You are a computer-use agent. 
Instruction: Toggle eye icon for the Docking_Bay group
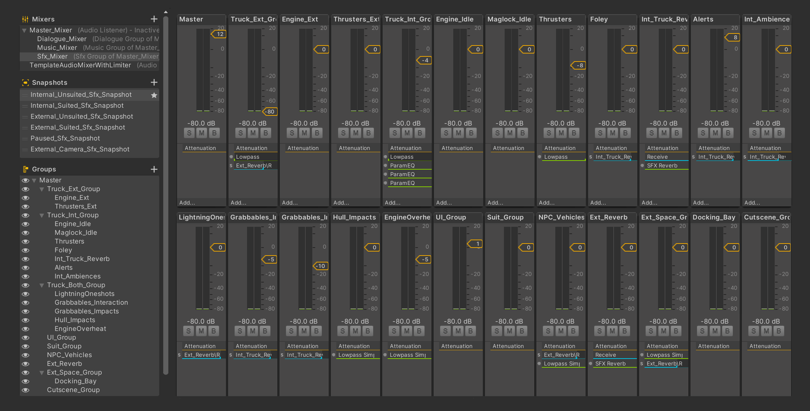(26, 381)
